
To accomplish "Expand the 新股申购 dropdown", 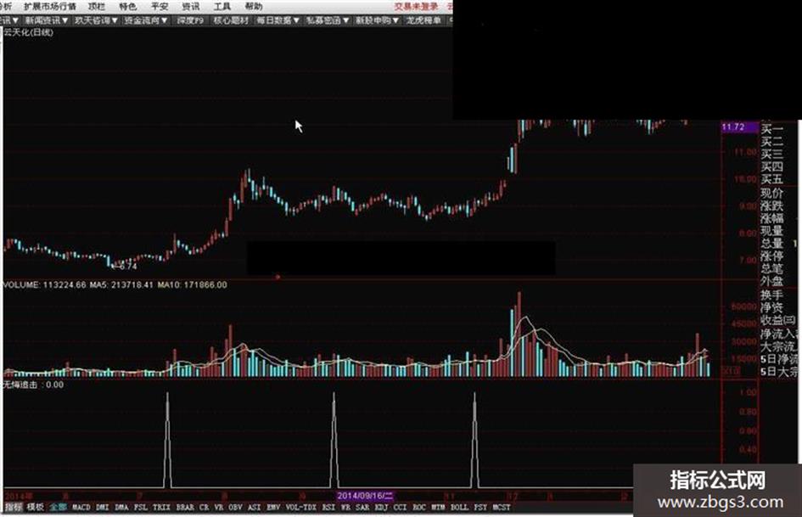I will (x=377, y=20).
